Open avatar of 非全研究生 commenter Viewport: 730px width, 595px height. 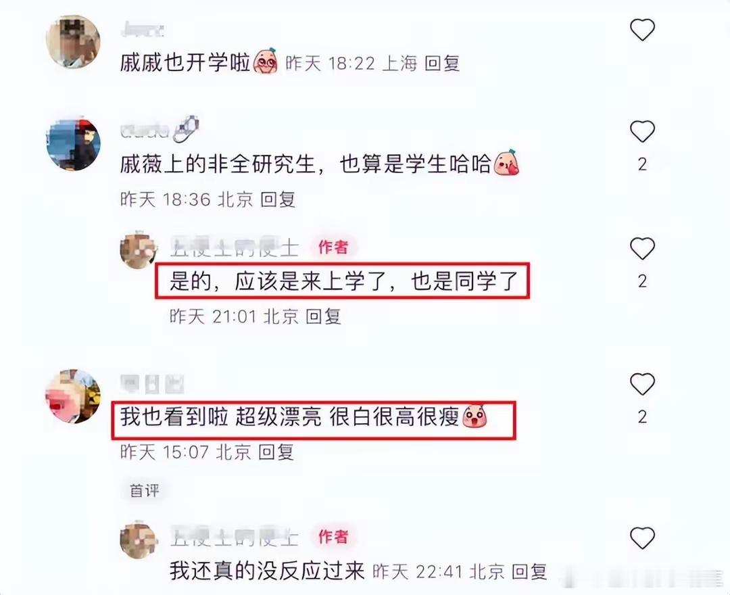point(73,143)
